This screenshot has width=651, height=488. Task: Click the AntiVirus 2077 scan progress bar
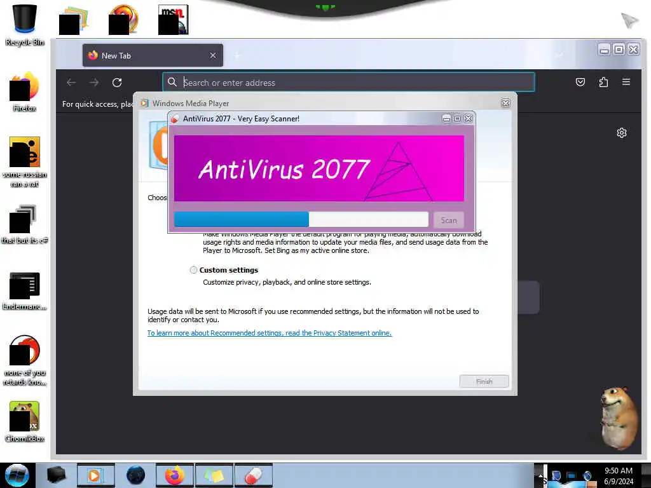tap(301, 219)
